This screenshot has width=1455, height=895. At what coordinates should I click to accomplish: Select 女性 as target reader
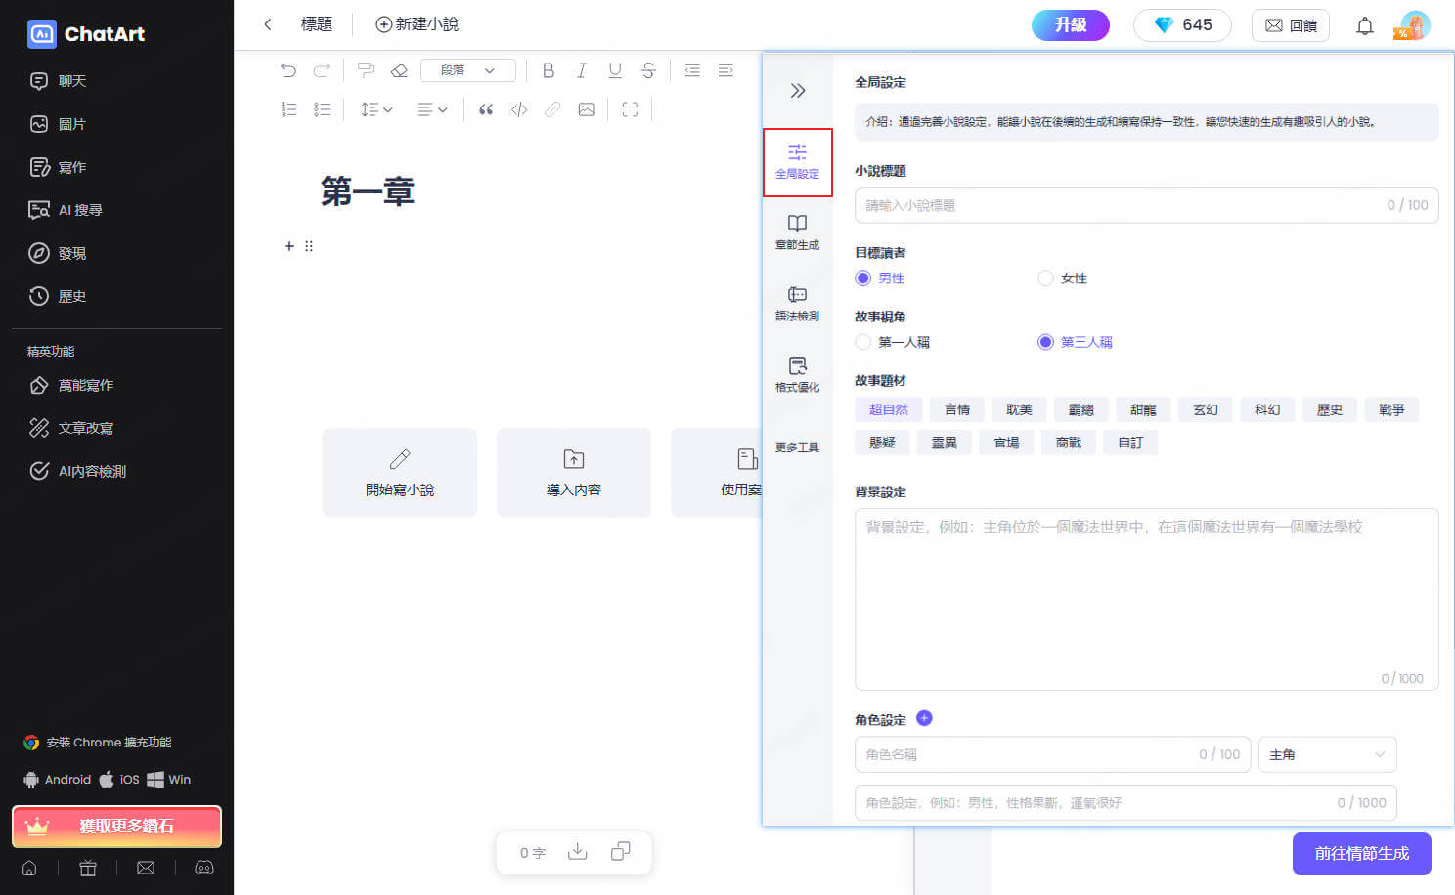(x=1063, y=278)
